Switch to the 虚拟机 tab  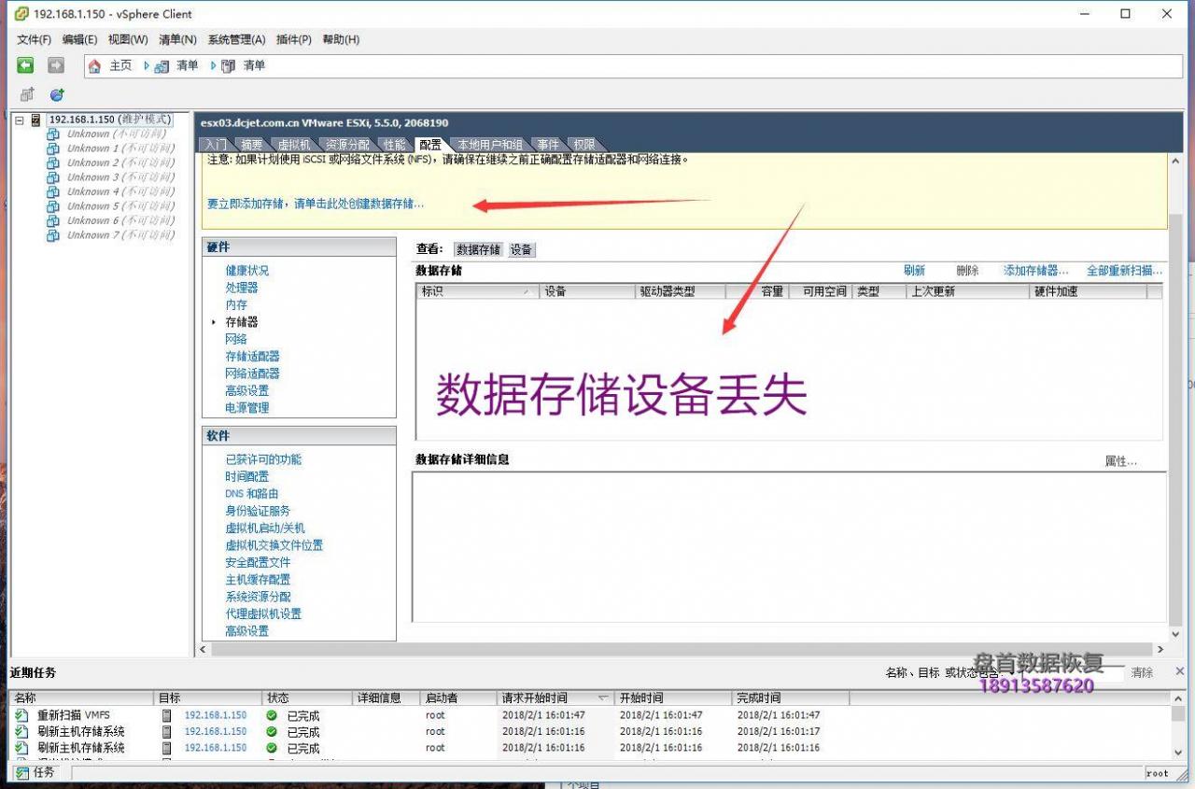coord(293,145)
